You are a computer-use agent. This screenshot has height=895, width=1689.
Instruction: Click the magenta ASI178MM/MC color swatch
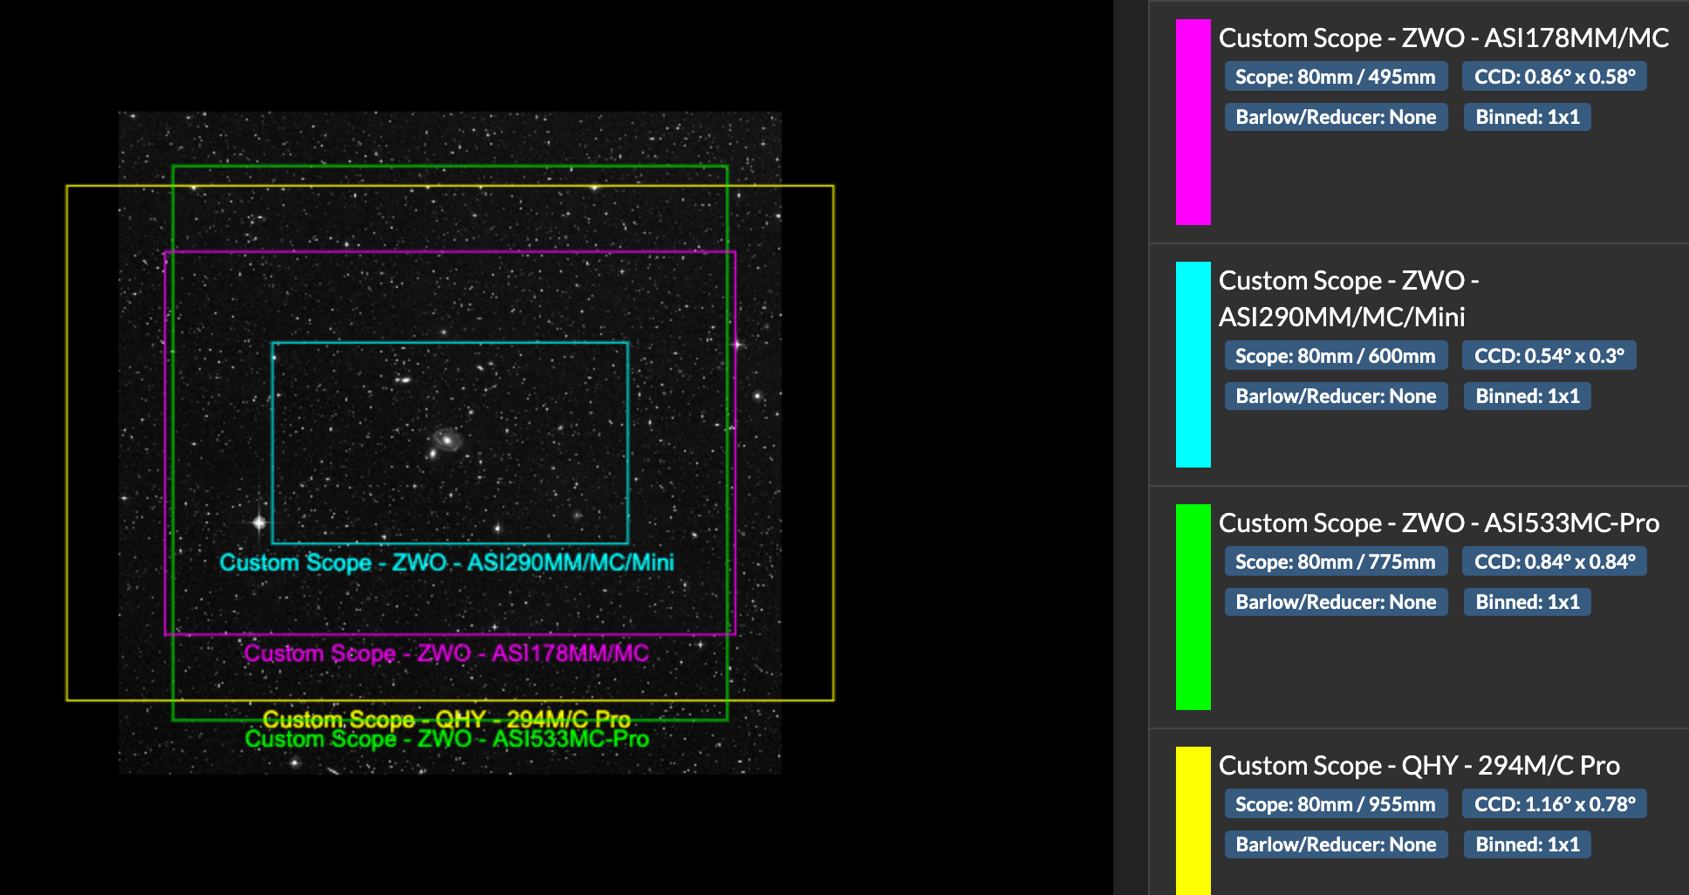point(1193,122)
